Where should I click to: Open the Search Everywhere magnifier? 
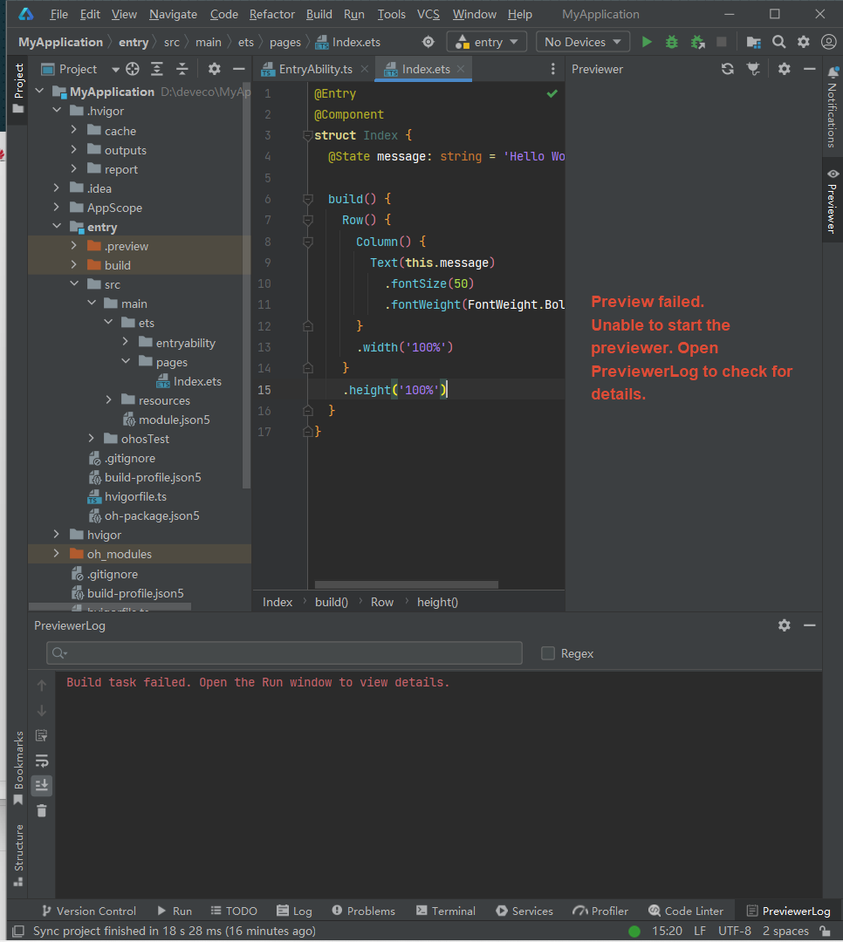point(778,42)
